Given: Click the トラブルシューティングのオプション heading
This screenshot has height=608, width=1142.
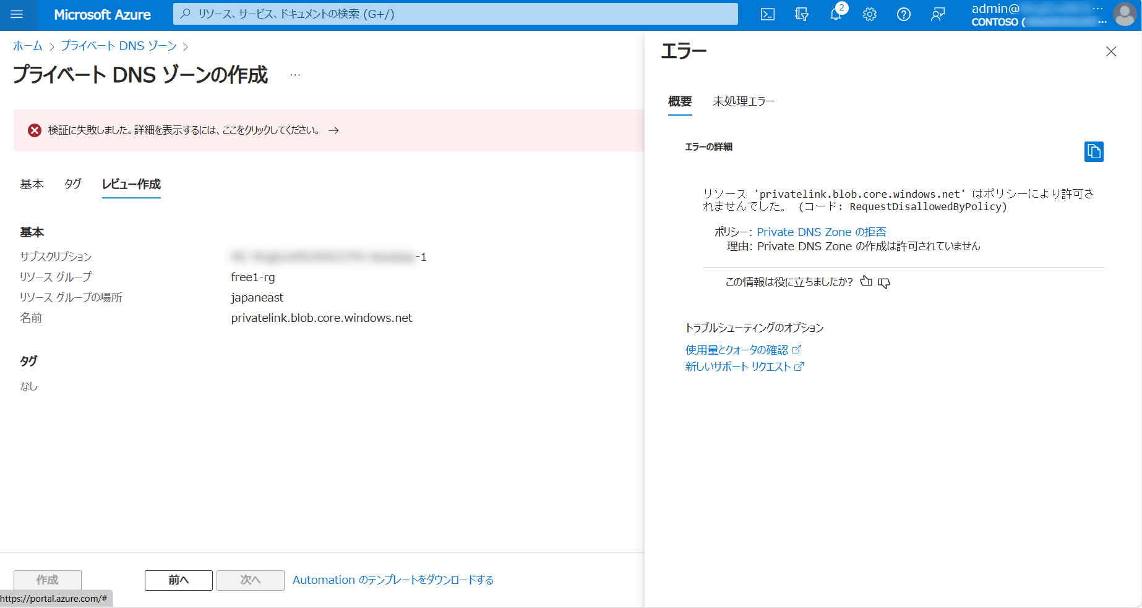Looking at the screenshot, I should point(755,327).
